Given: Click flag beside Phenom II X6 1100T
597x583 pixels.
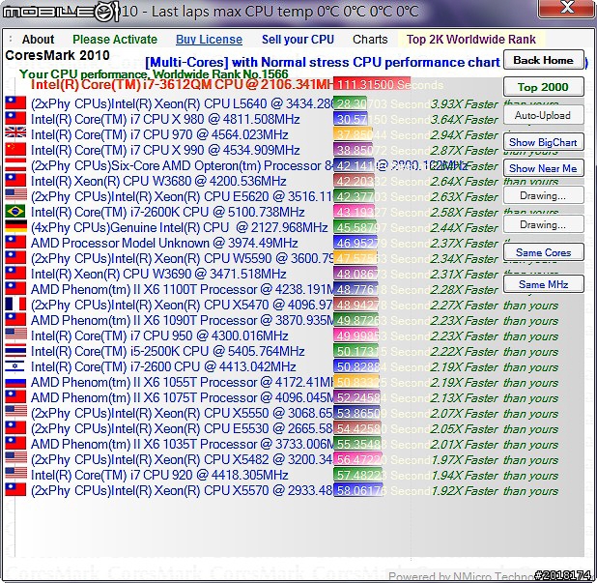Looking at the screenshot, I should click(x=15, y=289).
